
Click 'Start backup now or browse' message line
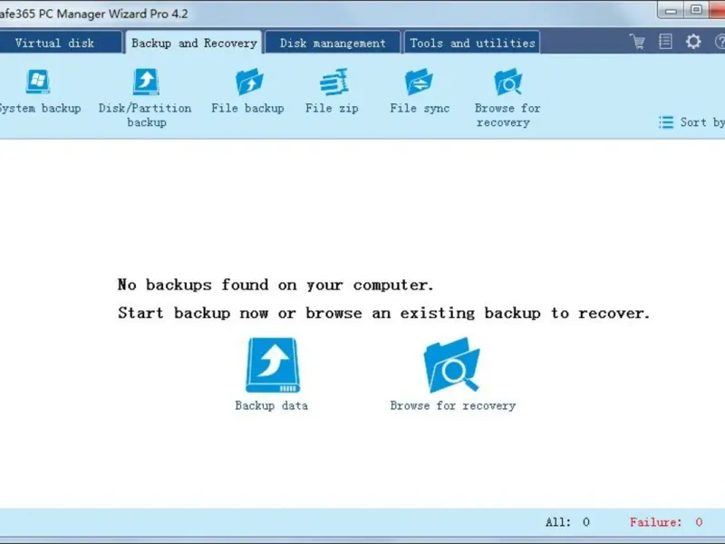pos(383,313)
